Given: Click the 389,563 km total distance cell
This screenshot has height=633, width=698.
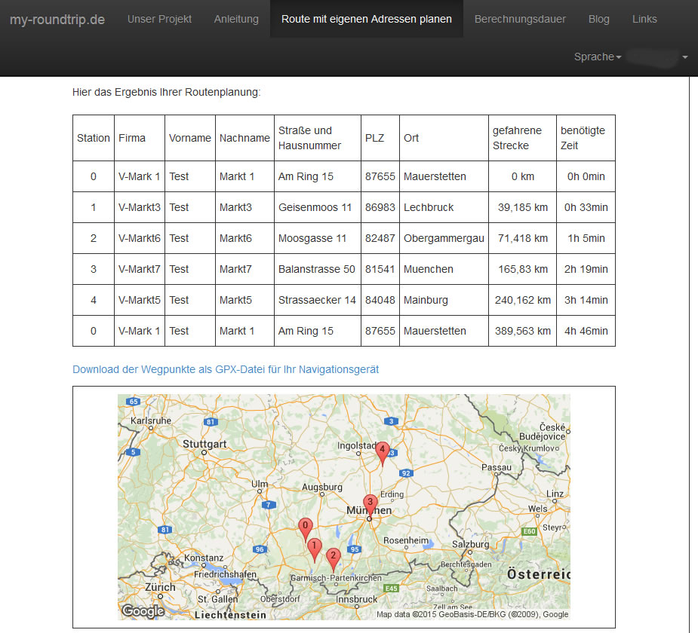Looking at the screenshot, I should point(521,331).
